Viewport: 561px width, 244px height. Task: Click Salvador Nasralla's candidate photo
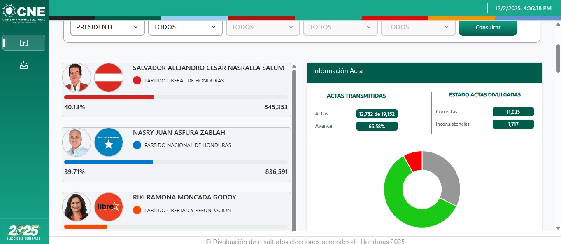point(77,77)
